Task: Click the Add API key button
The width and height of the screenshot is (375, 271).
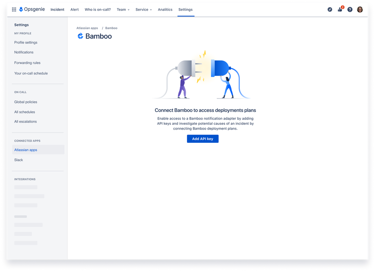Action: pos(203,139)
